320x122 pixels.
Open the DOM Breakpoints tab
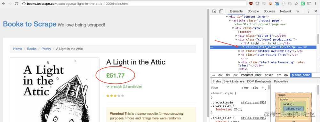(259, 81)
